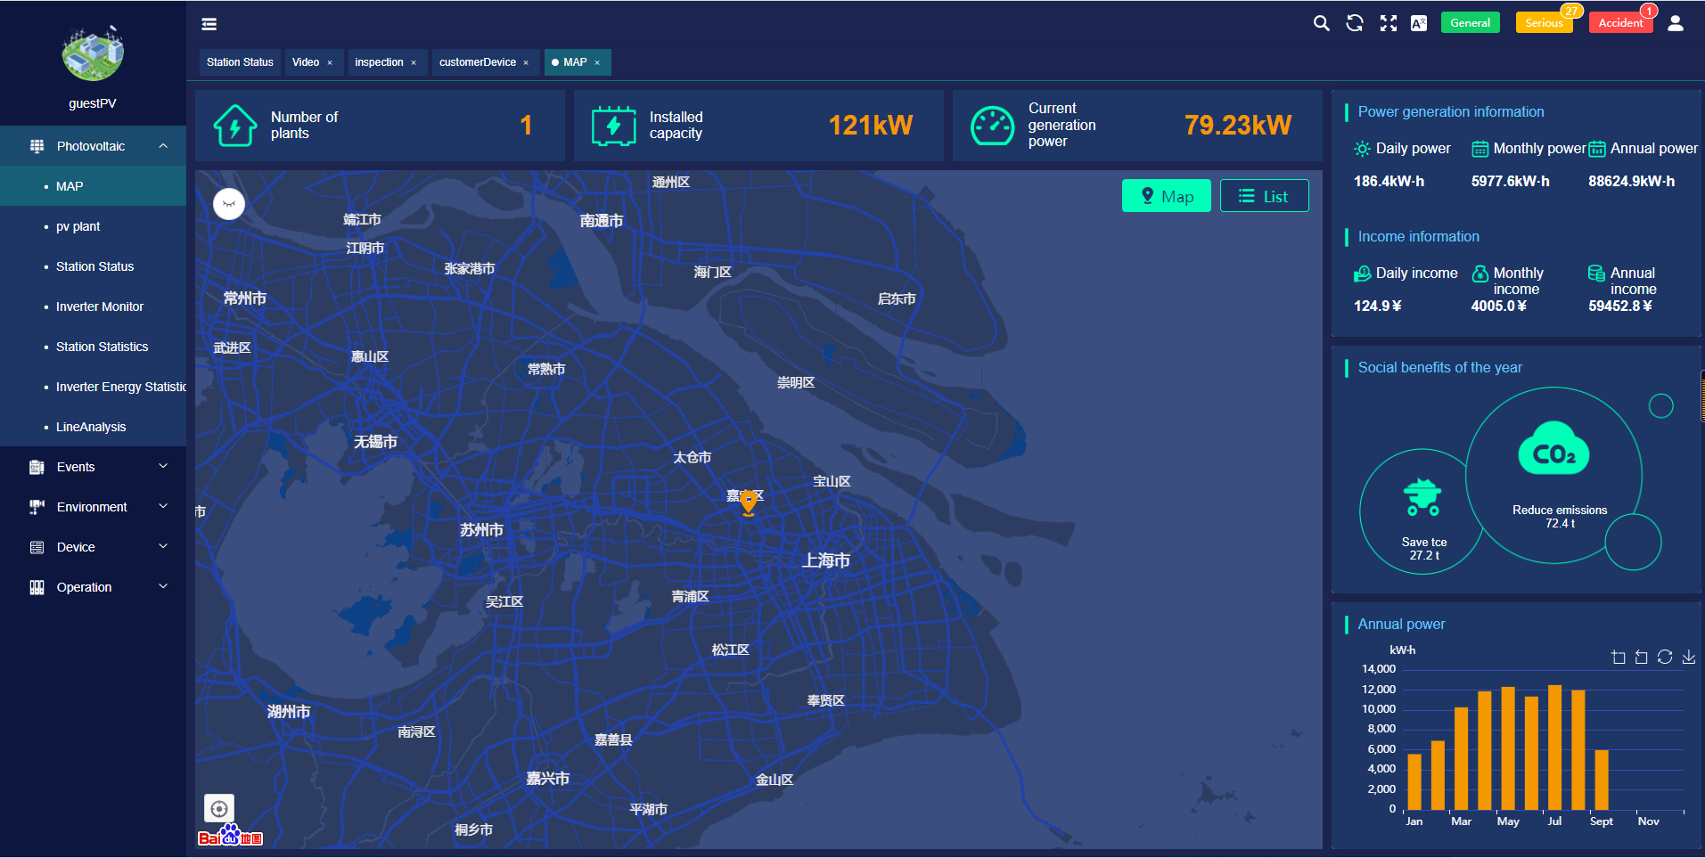Viewport: 1705px width, 858px height.
Task: Click the July bar in Annual power chart
Action: pos(1554,747)
